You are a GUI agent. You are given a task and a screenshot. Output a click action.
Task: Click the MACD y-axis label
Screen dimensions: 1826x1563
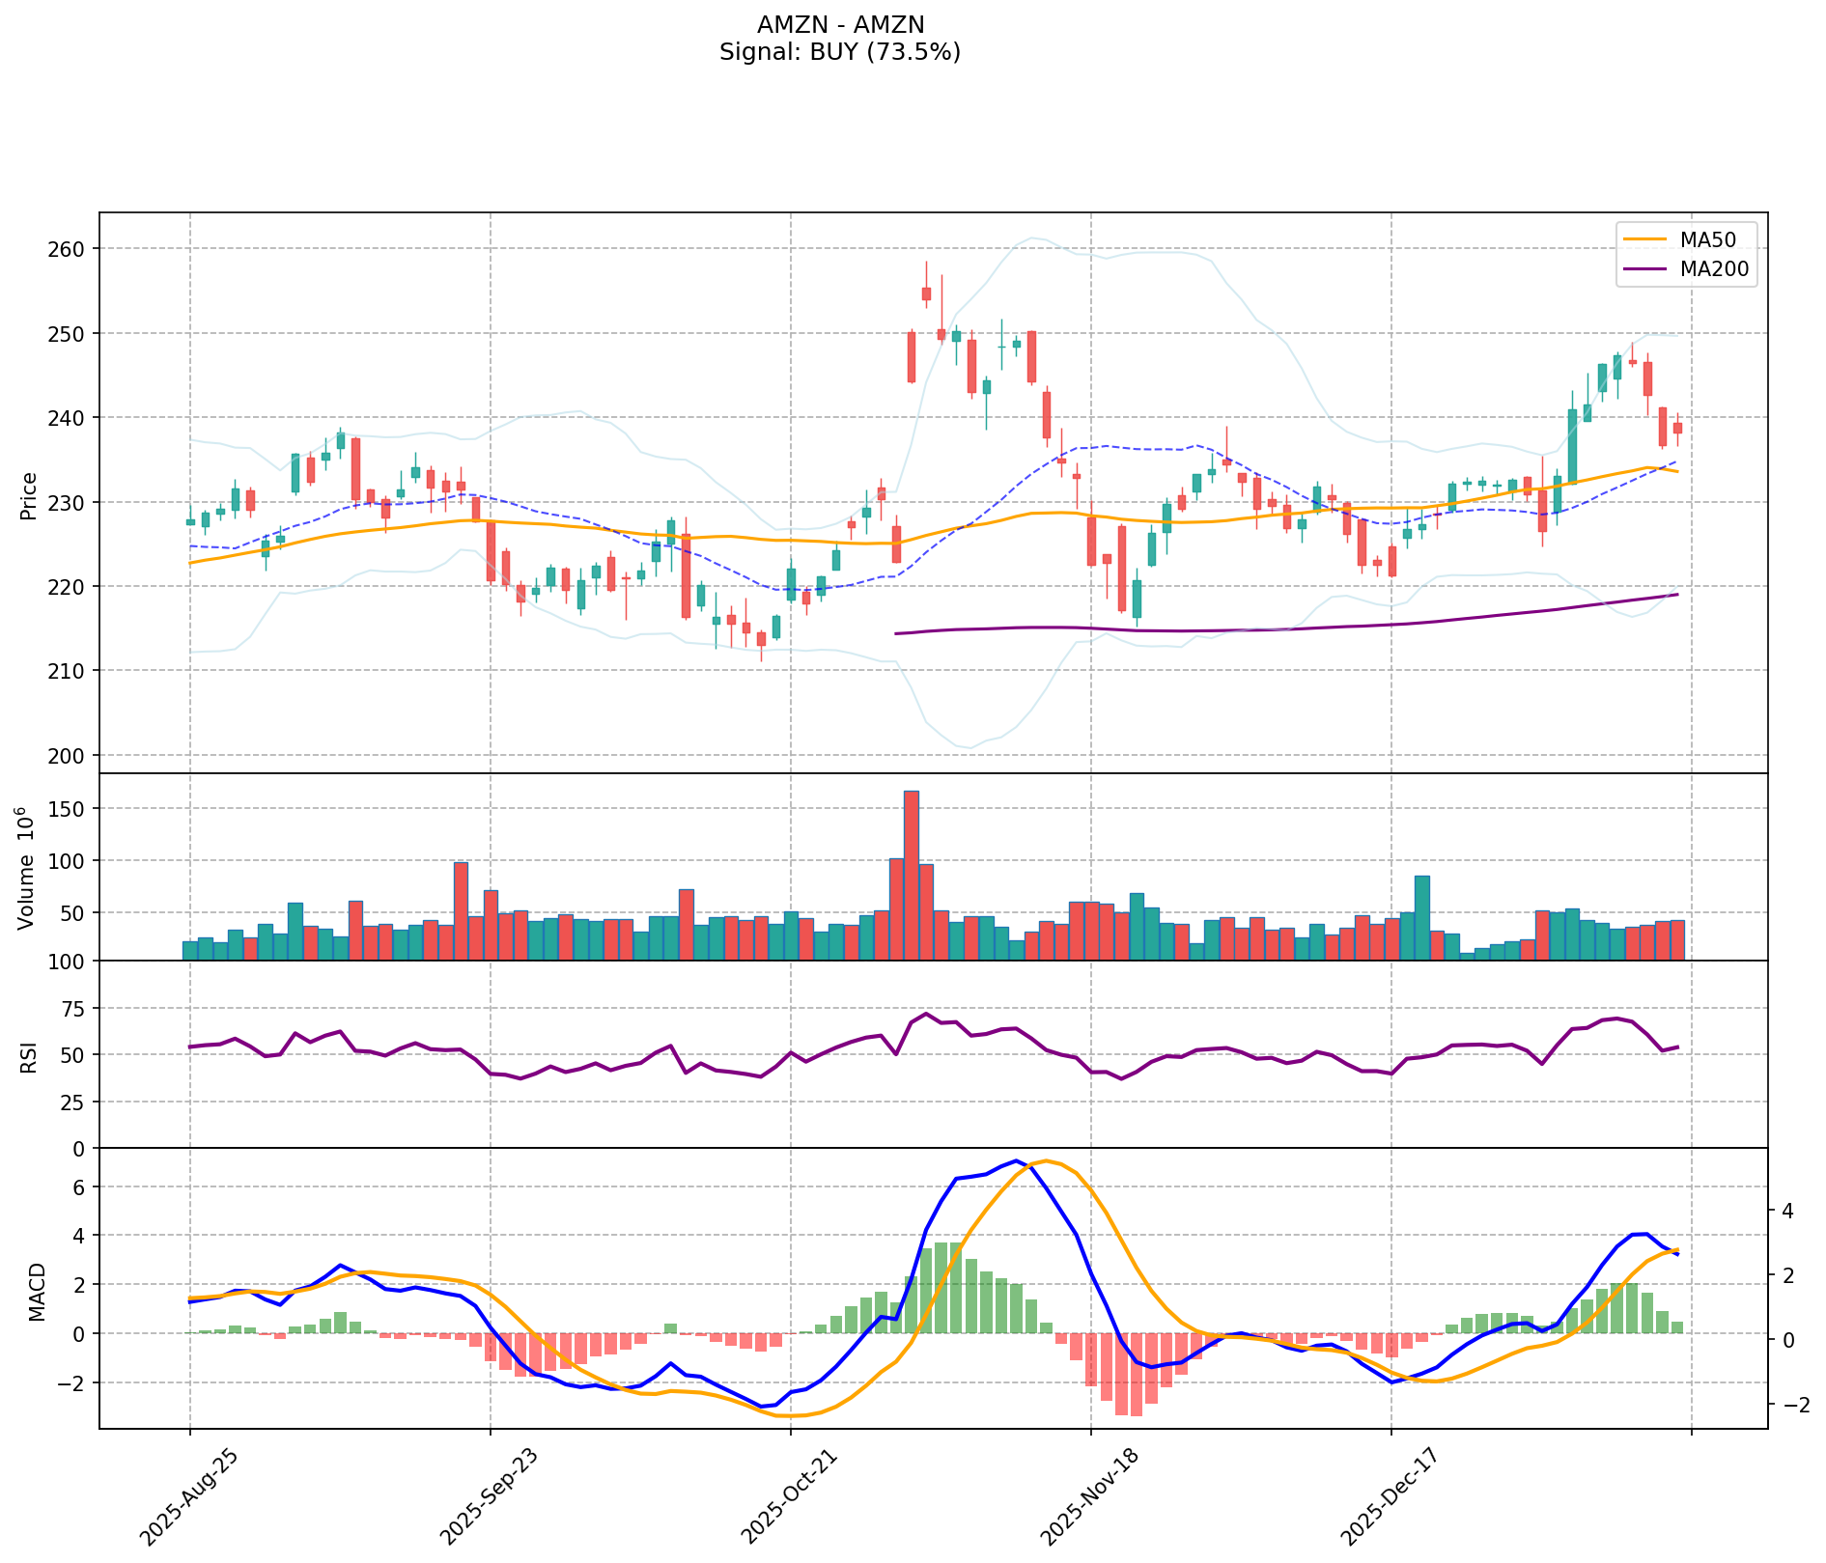37,1291
